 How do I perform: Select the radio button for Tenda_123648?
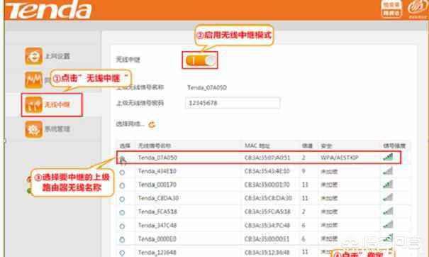(x=122, y=253)
